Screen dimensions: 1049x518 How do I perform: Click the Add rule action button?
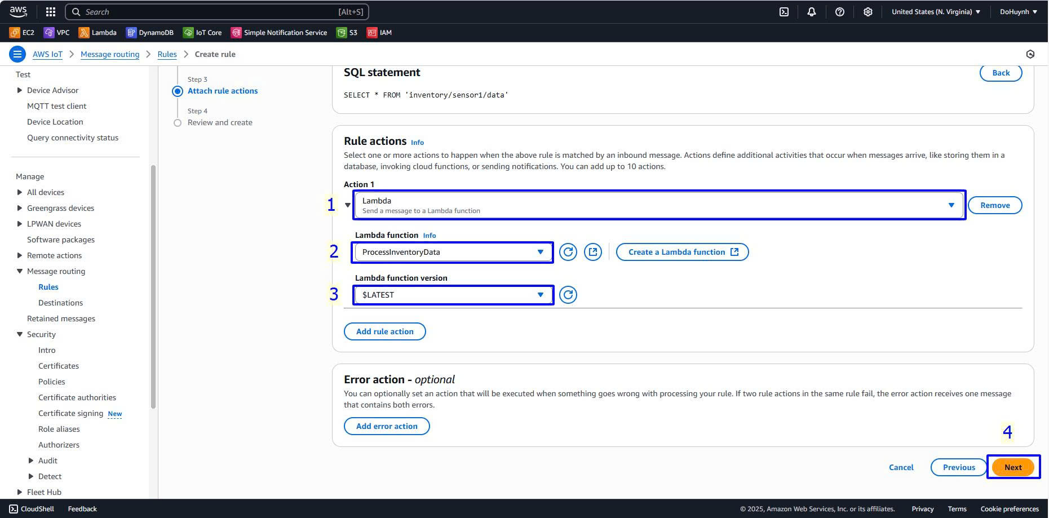point(384,331)
